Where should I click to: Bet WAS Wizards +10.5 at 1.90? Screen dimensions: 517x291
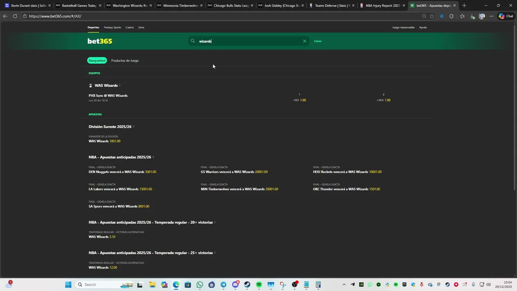pyautogui.click(x=384, y=100)
